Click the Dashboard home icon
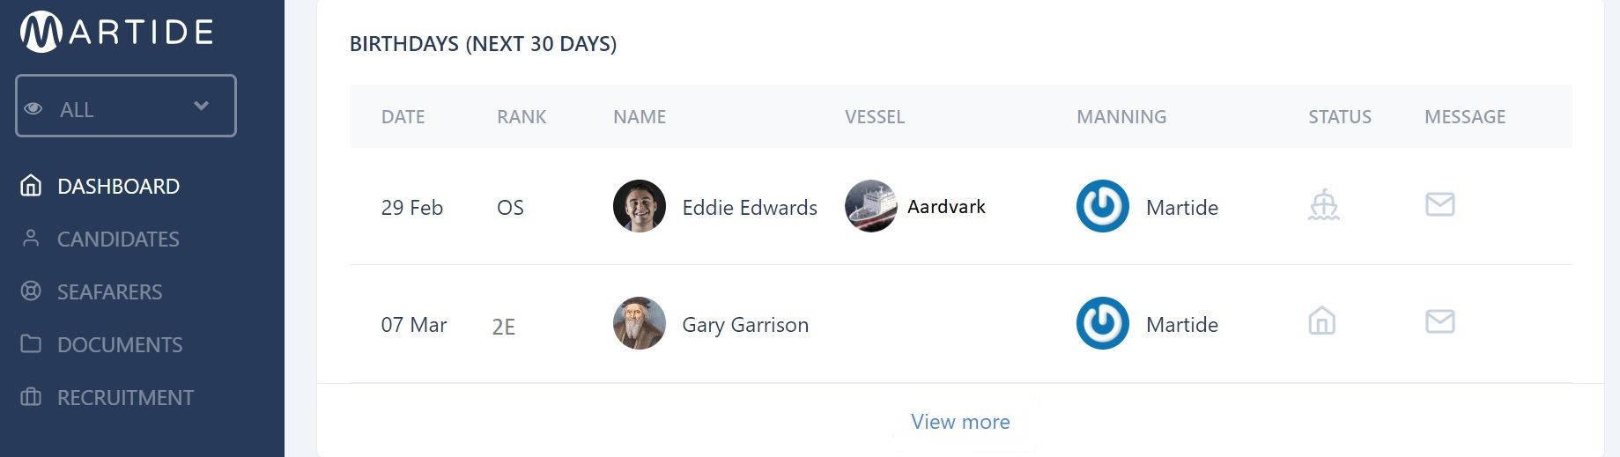The height and width of the screenshot is (457, 1620). tap(31, 186)
